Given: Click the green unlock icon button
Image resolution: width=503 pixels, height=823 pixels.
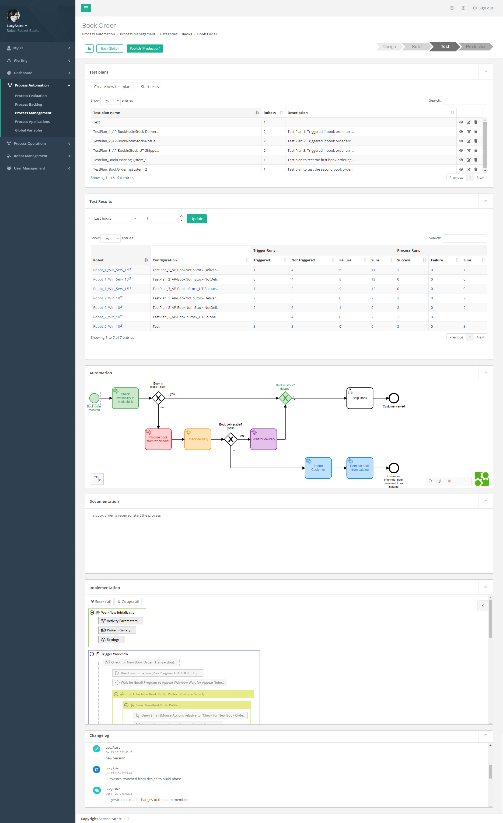Looking at the screenshot, I should [89, 49].
